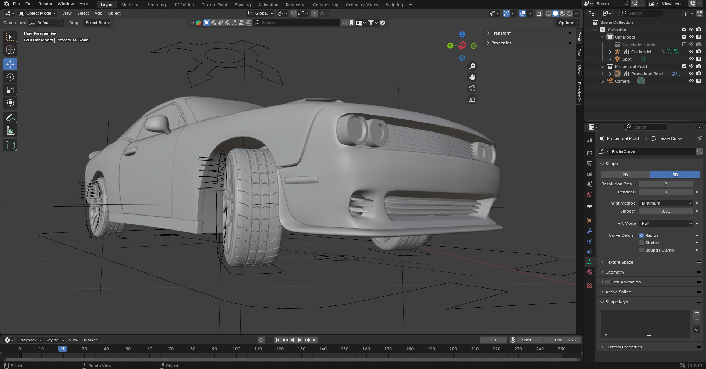Screen dimensions: 706x369
Task: Open the Object Mode dropdown
Action: pyautogui.click(x=38, y=13)
